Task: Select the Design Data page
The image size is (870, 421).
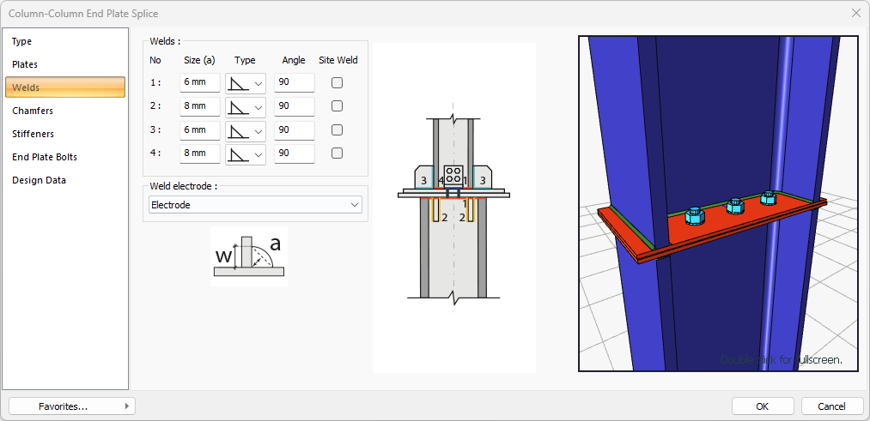Action: [39, 180]
